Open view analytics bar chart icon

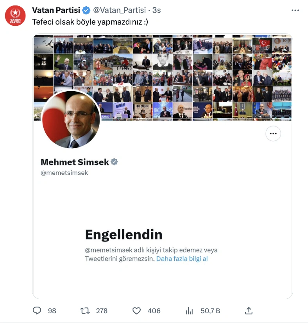pyautogui.click(x=190, y=311)
